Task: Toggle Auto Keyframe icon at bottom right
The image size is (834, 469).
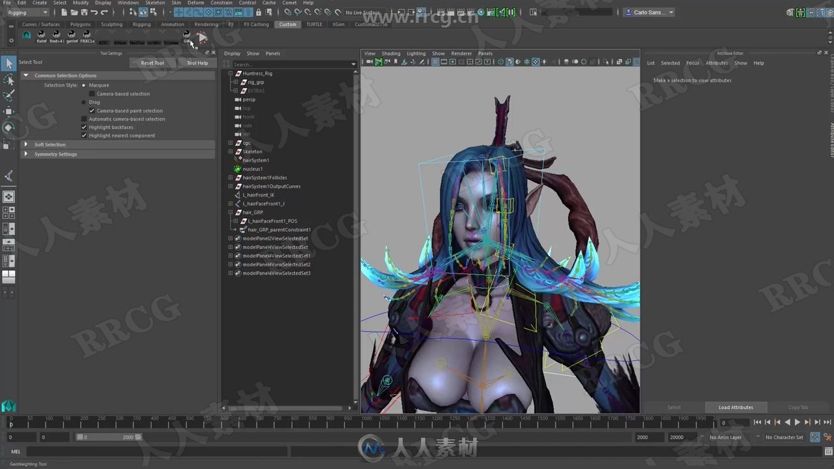Action: (x=815, y=437)
